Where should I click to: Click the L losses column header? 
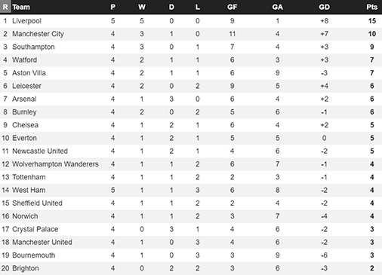(x=198, y=7)
